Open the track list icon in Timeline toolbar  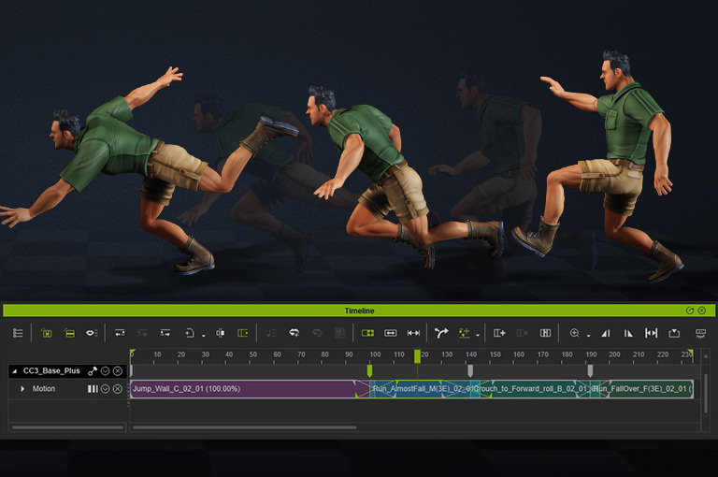coord(18,333)
